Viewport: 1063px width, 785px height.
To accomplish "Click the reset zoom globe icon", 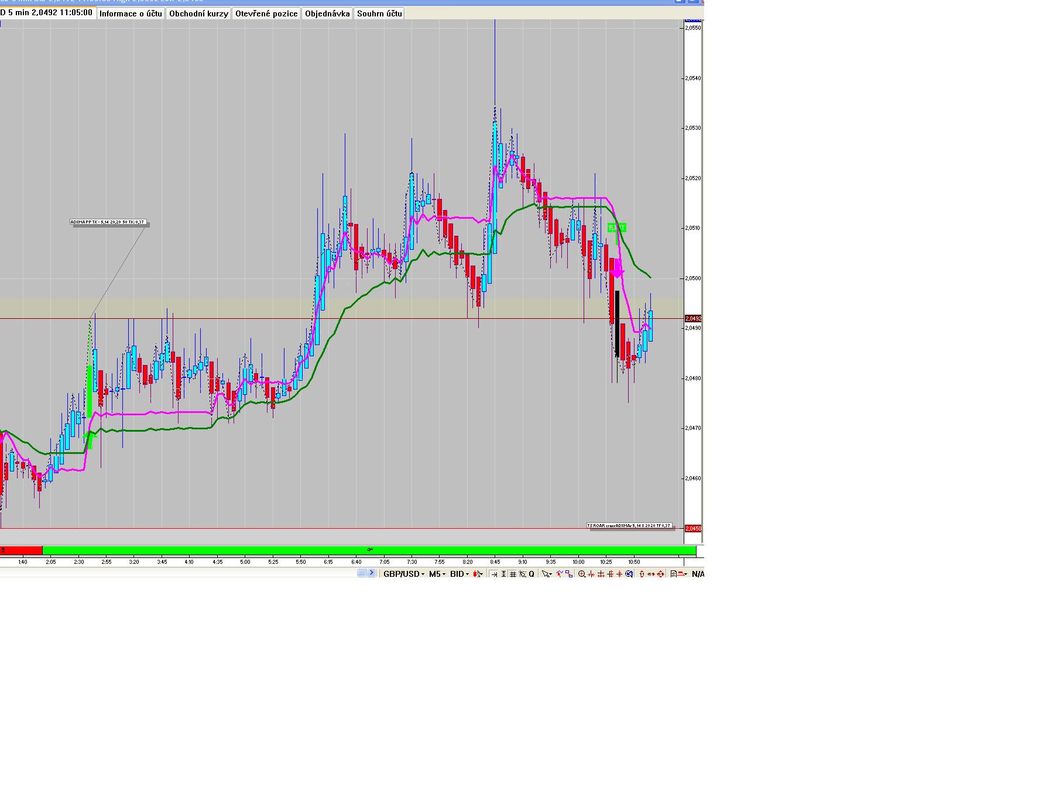I will pos(629,574).
